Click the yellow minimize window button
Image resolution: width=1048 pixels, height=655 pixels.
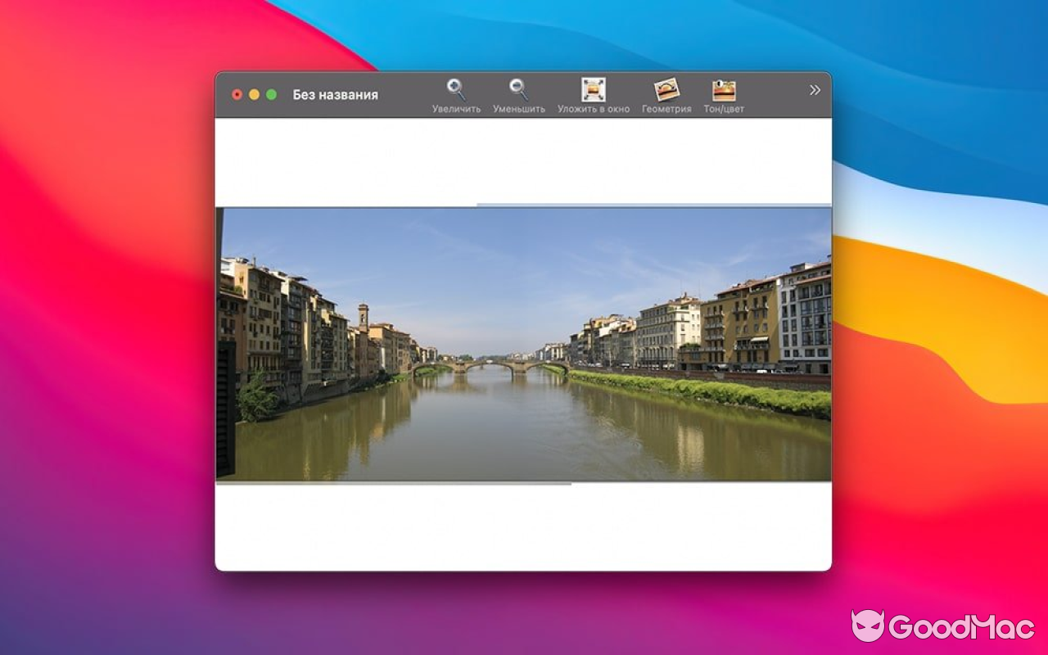pyautogui.click(x=255, y=94)
